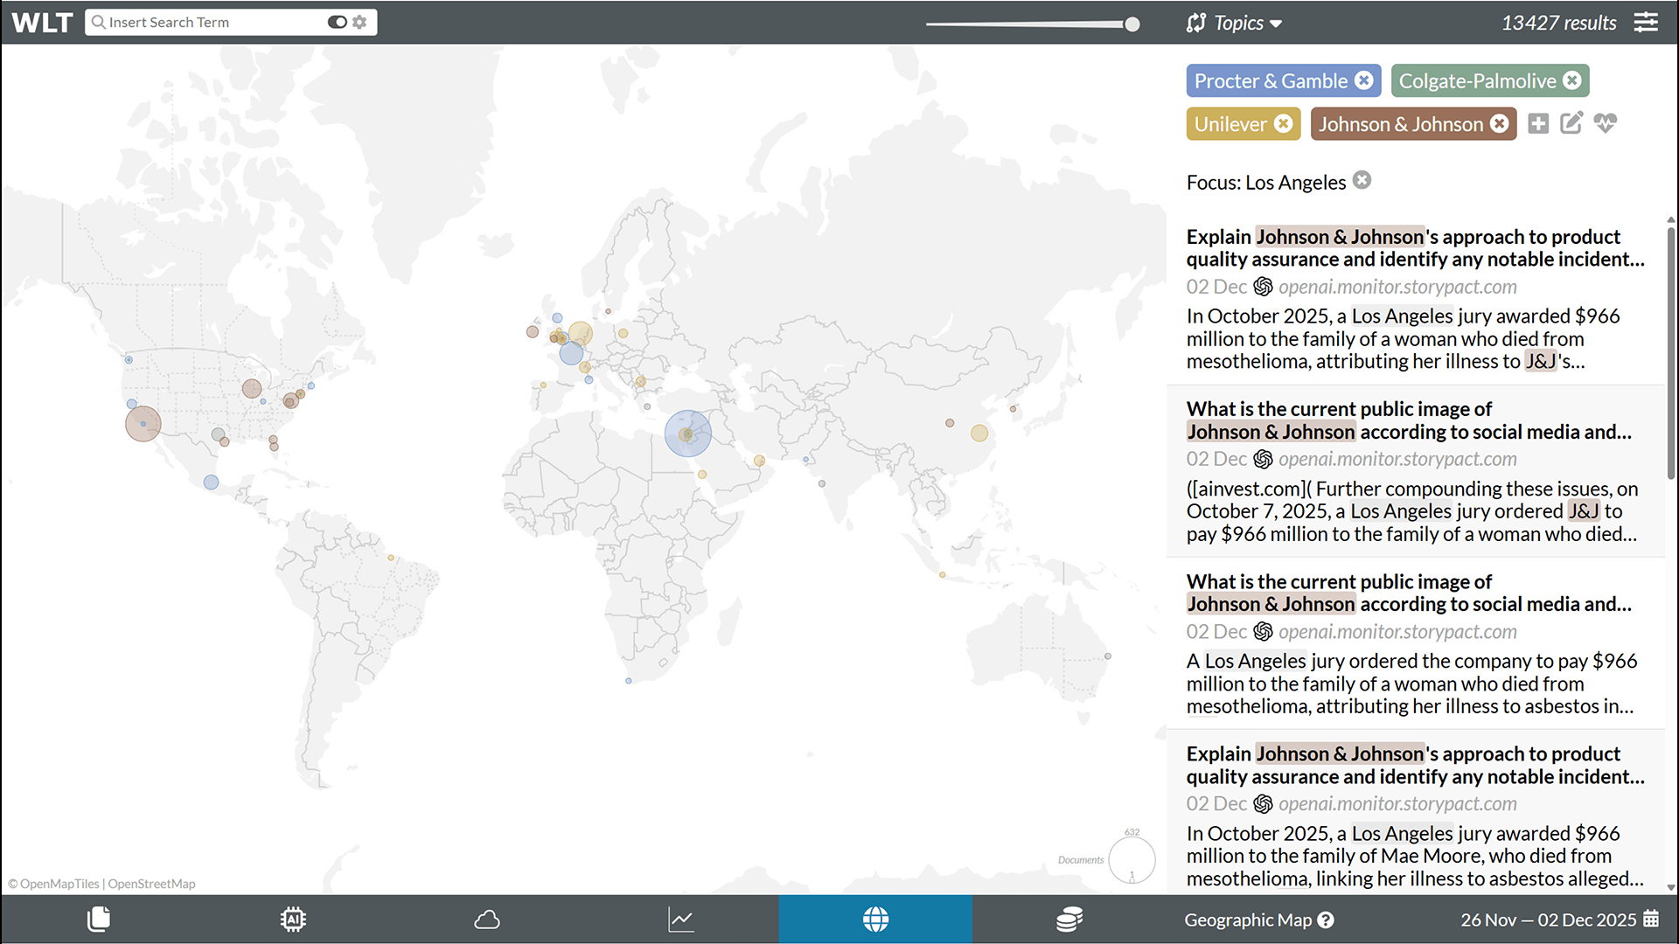This screenshot has height=944, width=1679.
Task: Open the filter sliders icon top right
Action: click(1647, 22)
